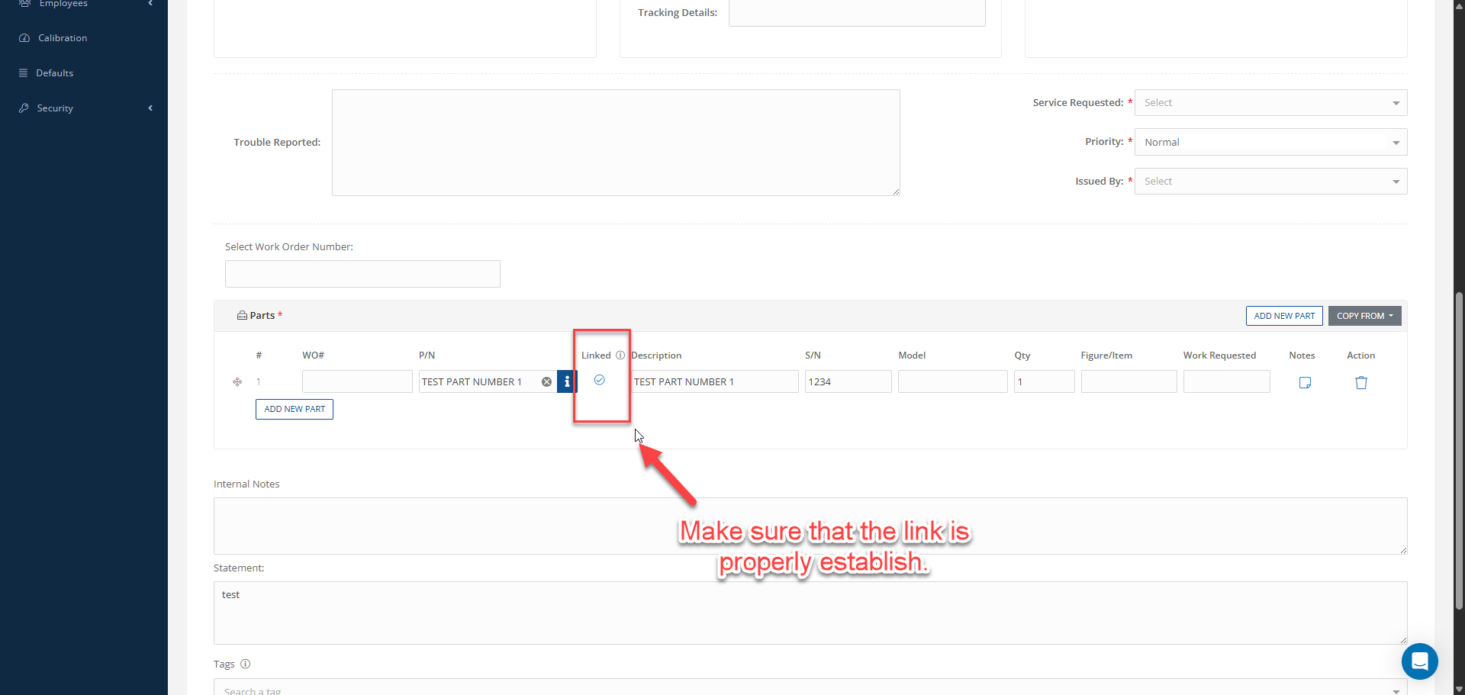Clear the TEST PART NUMBER 1 selection
The width and height of the screenshot is (1465, 695).
546,382
